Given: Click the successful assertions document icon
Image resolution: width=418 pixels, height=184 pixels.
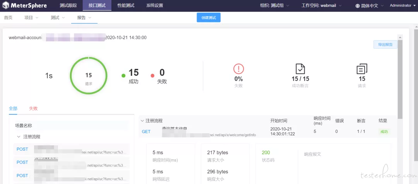Looking at the screenshot, I should tap(300, 69).
